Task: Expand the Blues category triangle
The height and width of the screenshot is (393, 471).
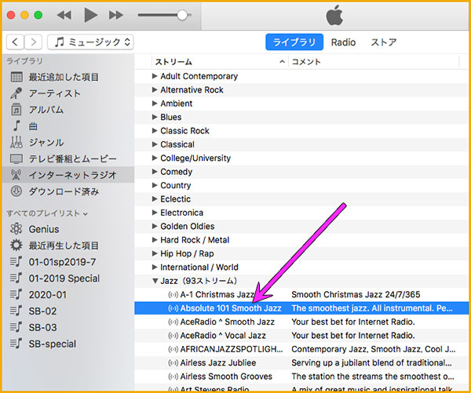Action: (x=155, y=117)
